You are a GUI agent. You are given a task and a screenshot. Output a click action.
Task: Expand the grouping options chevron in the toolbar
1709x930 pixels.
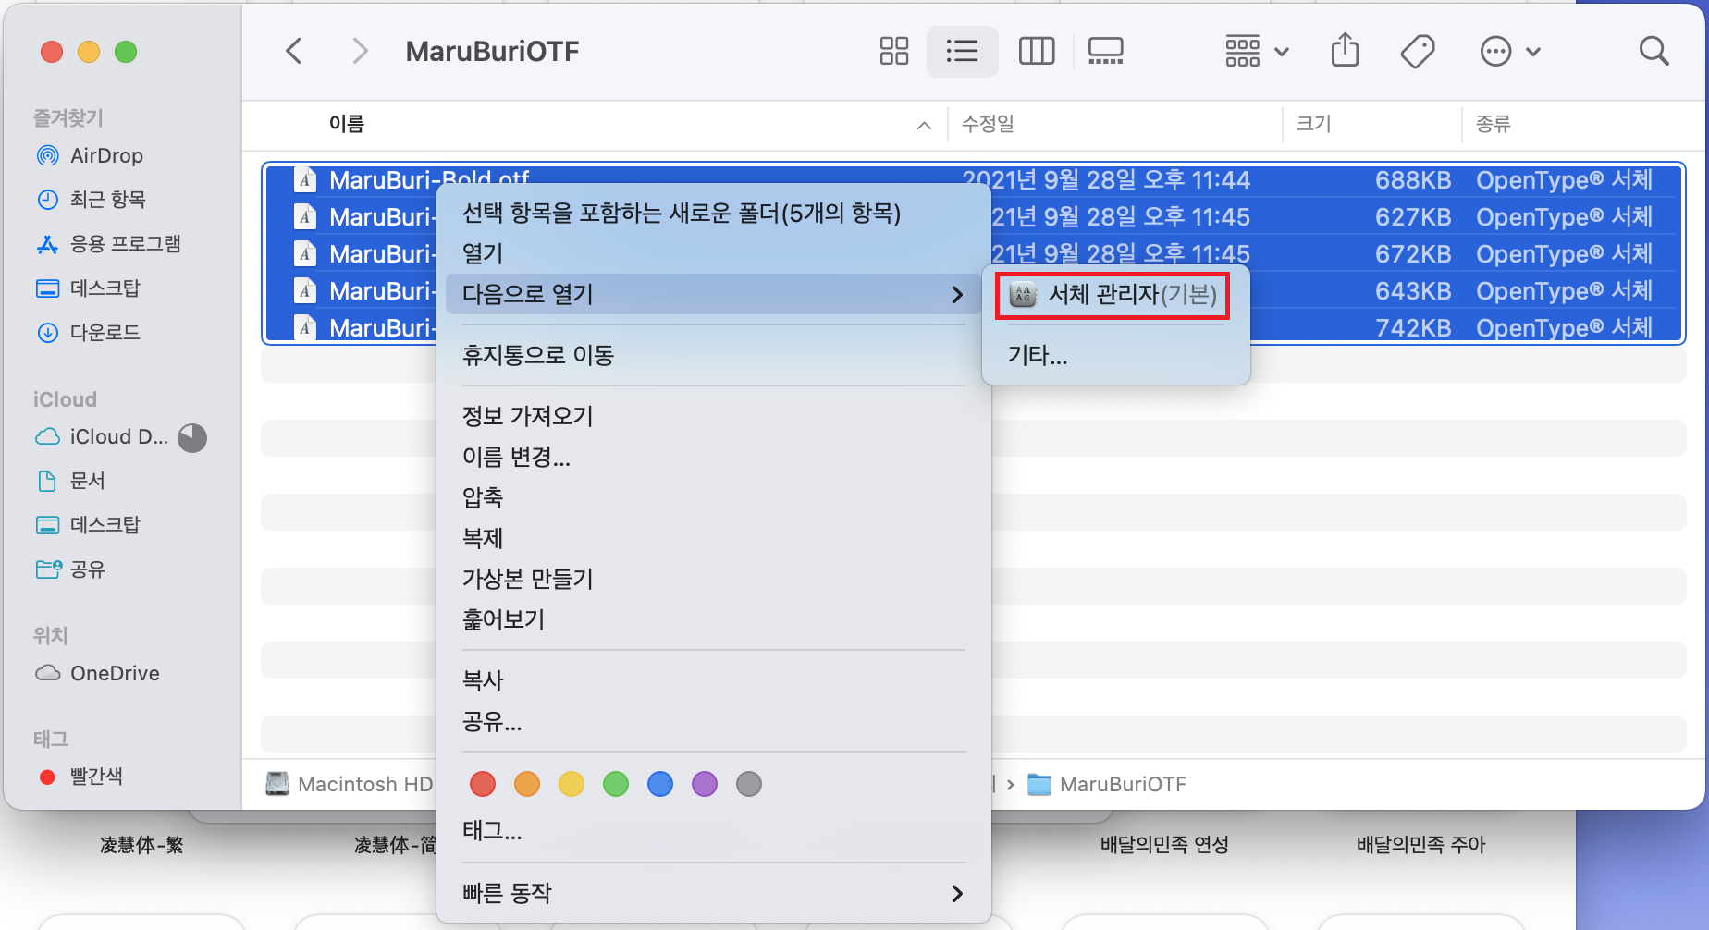[1282, 51]
